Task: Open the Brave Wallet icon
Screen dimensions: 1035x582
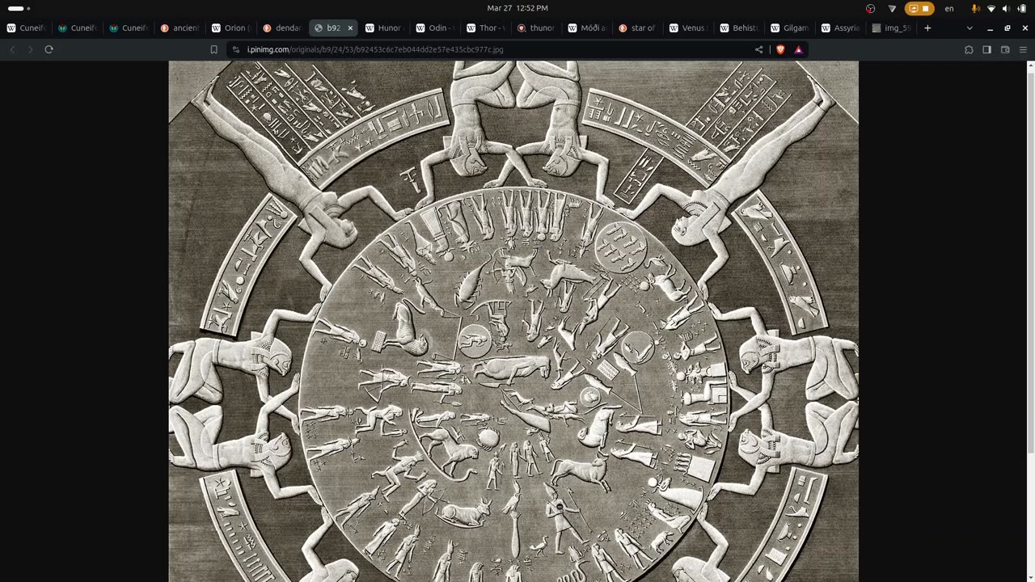Action: [x=1005, y=49]
